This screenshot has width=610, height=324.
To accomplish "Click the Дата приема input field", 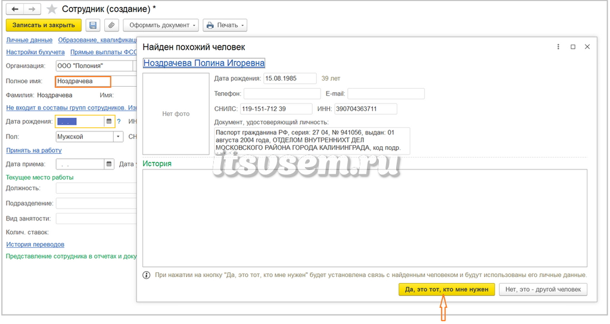I will (80, 164).
